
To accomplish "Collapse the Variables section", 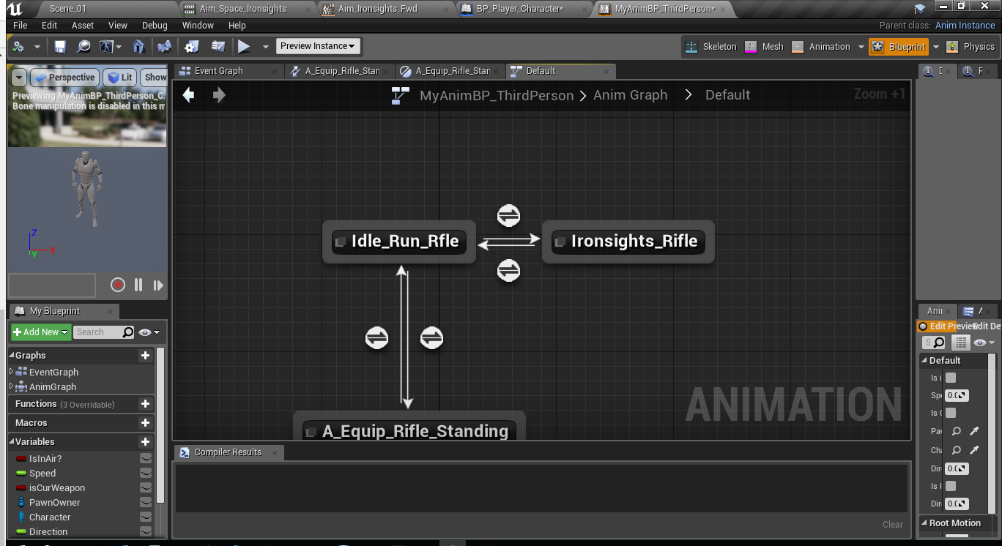I will 12,442.
